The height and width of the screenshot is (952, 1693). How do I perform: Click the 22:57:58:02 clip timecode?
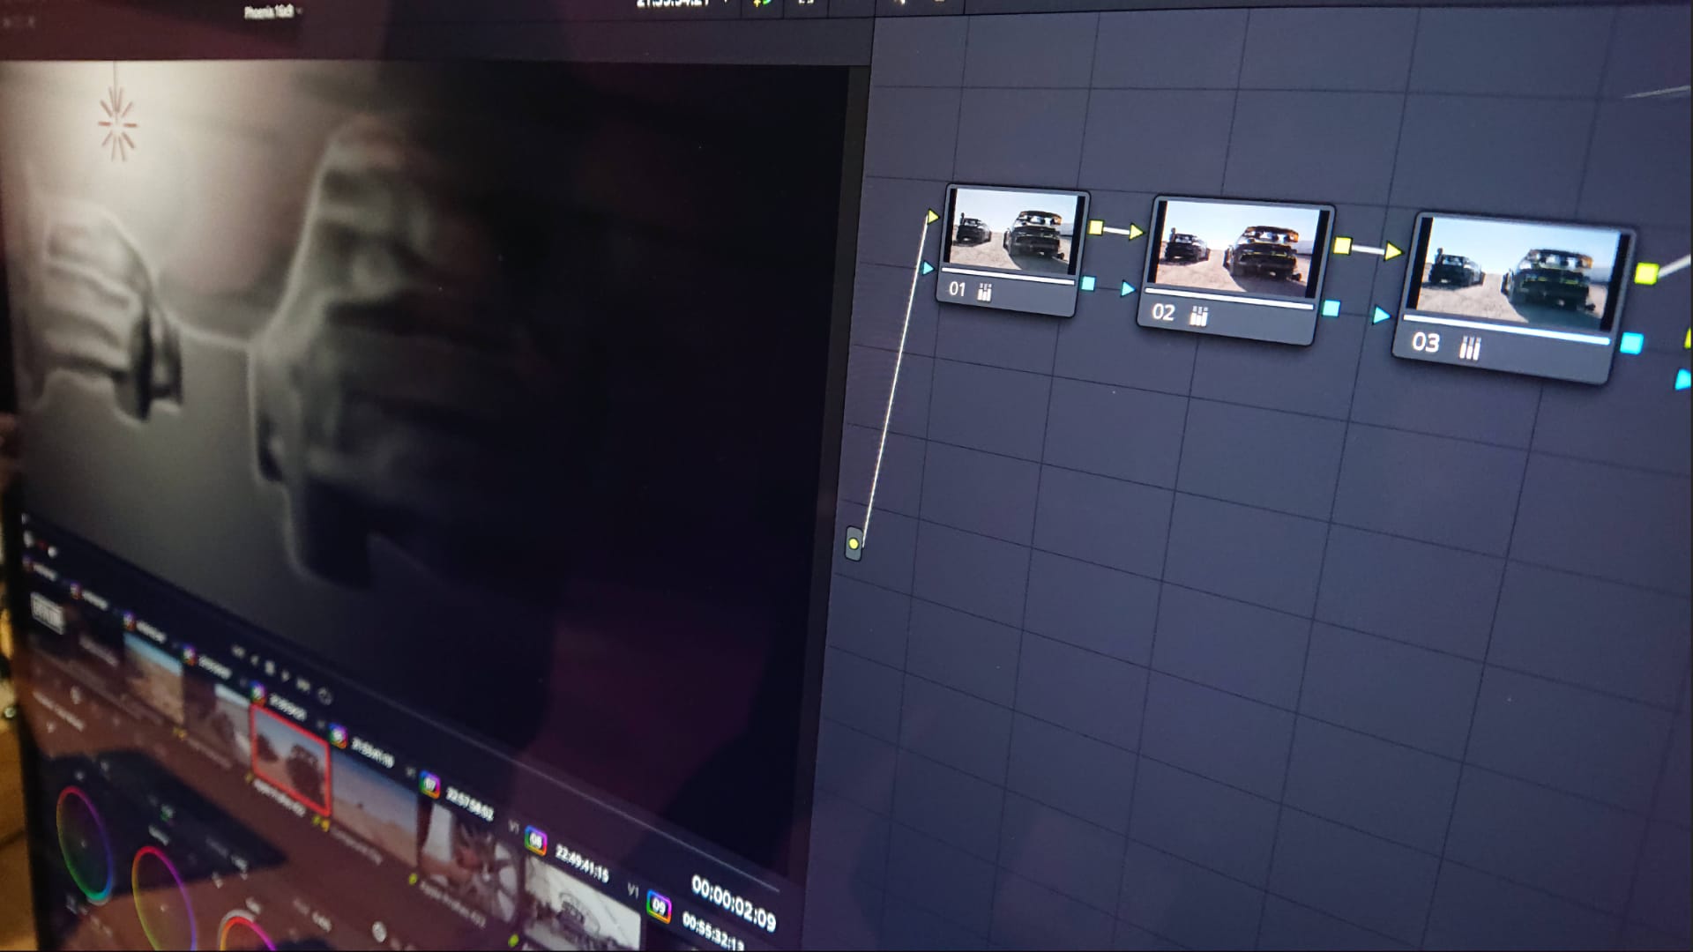tap(470, 801)
